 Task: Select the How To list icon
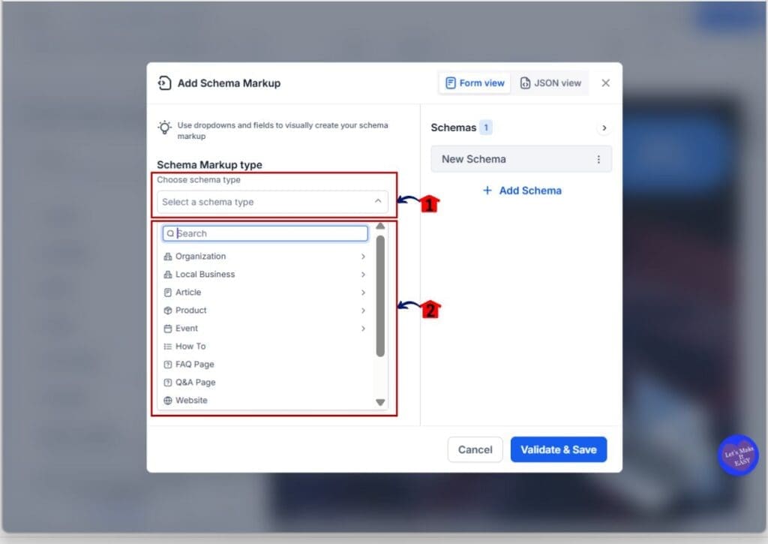[166, 346]
